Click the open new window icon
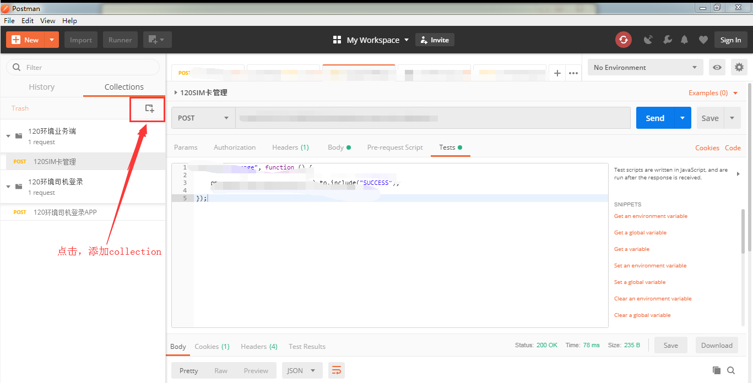 point(158,40)
